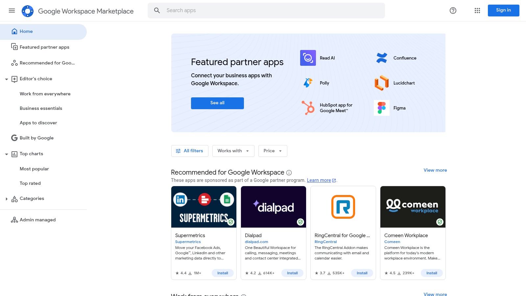Click the Supermetrics developer name link
The image size is (526, 296).
click(x=188, y=242)
